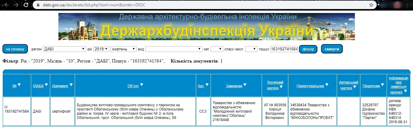Image resolution: width=413 pixels, height=128 pixels.
Task: Open the кат. category dropdown
Action: pos(217,49)
